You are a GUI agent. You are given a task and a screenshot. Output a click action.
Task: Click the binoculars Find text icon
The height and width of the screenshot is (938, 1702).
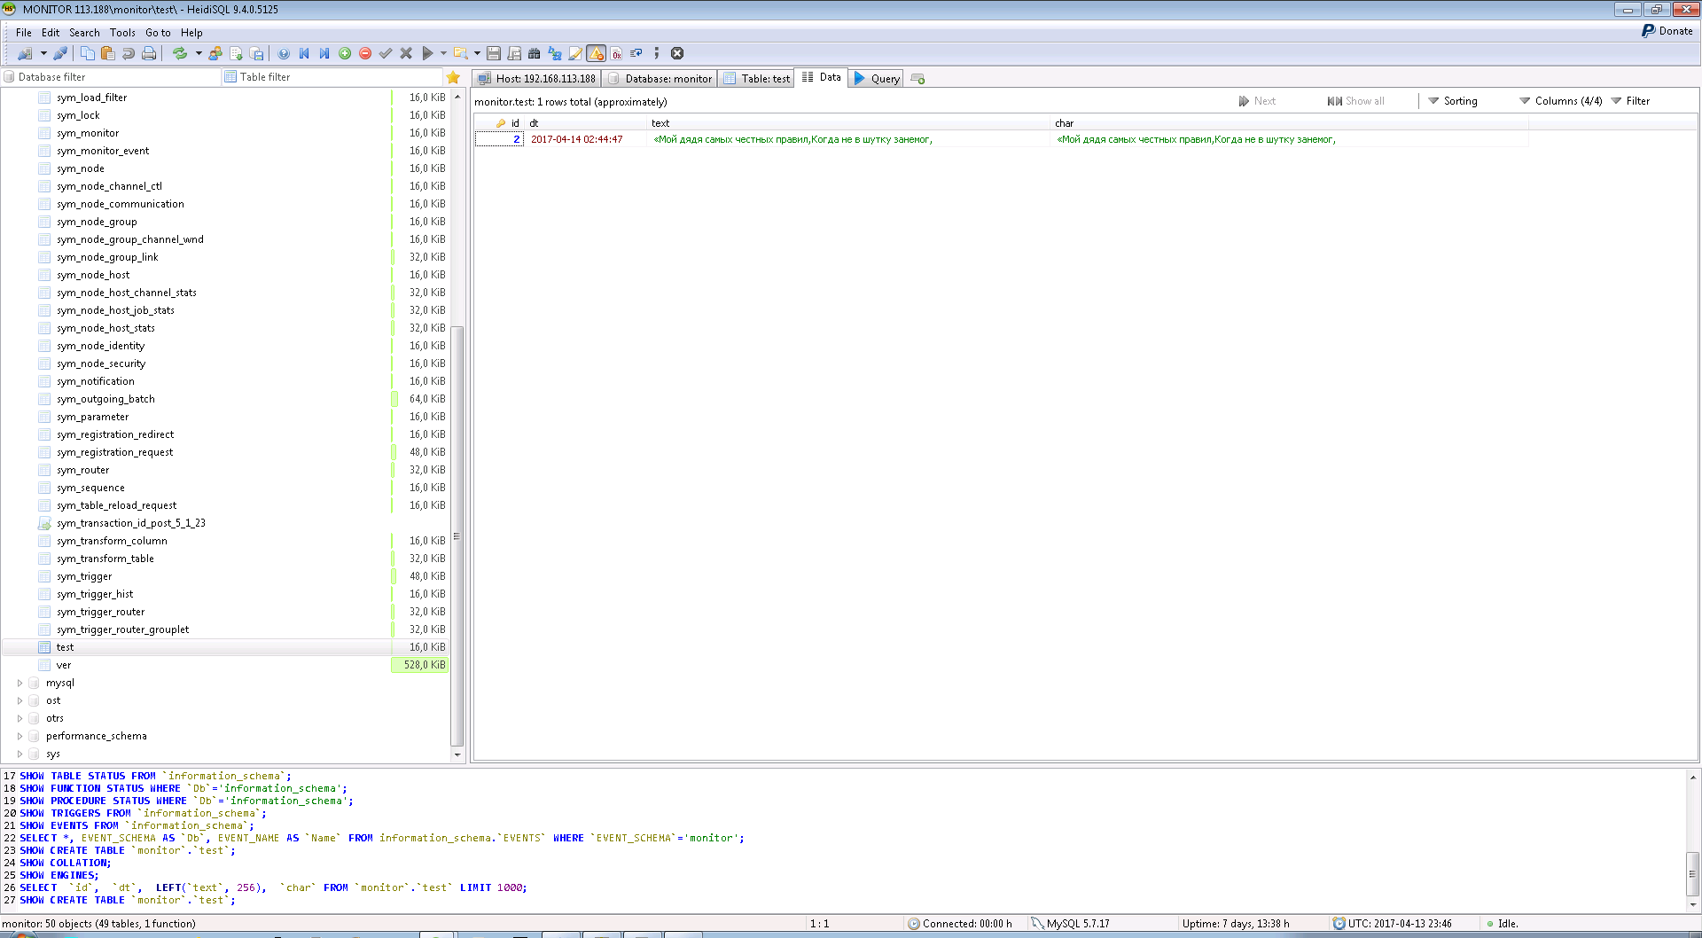534,53
